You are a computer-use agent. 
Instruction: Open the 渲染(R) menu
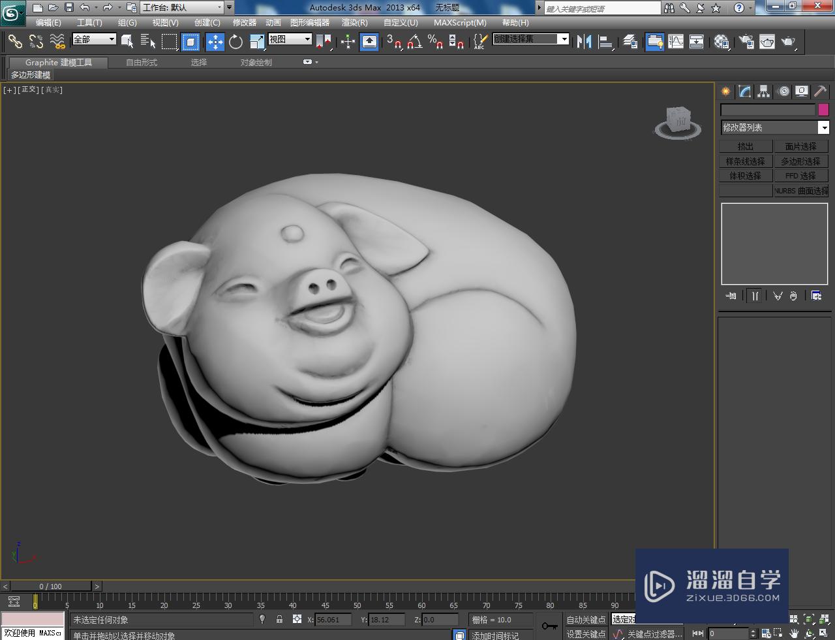tap(354, 22)
